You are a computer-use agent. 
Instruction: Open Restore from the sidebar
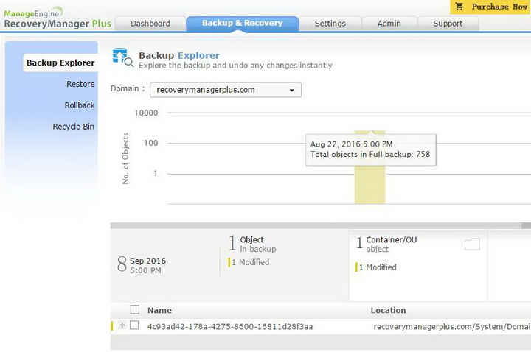tap(80, 84)
